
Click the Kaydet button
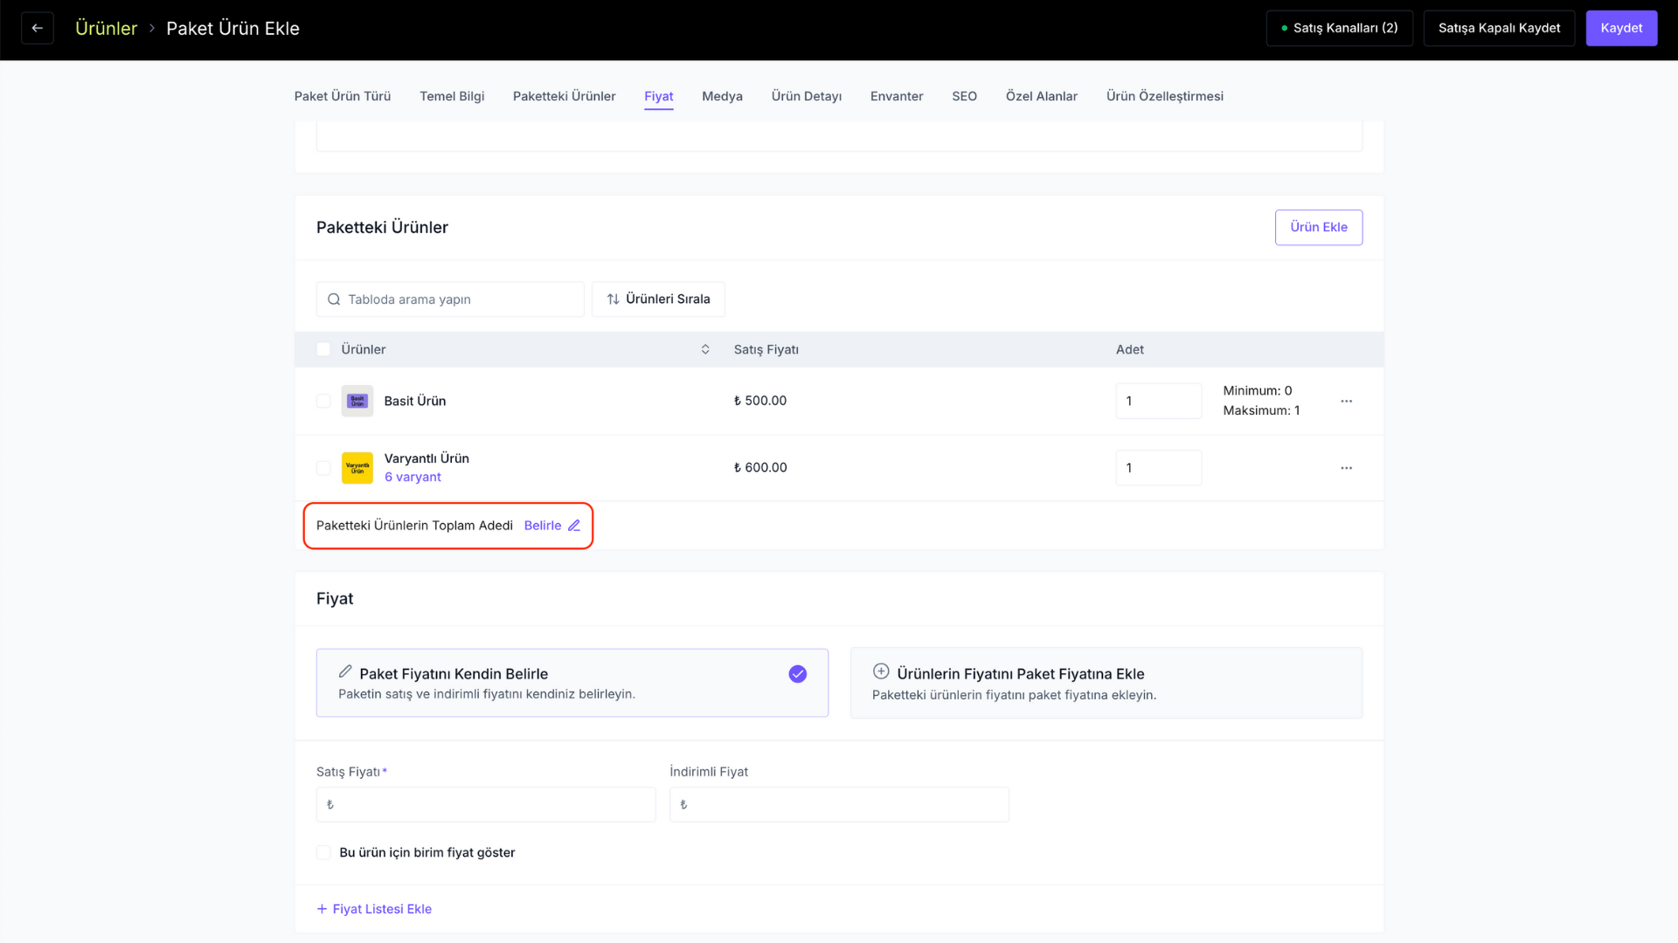coord(1621,28)
